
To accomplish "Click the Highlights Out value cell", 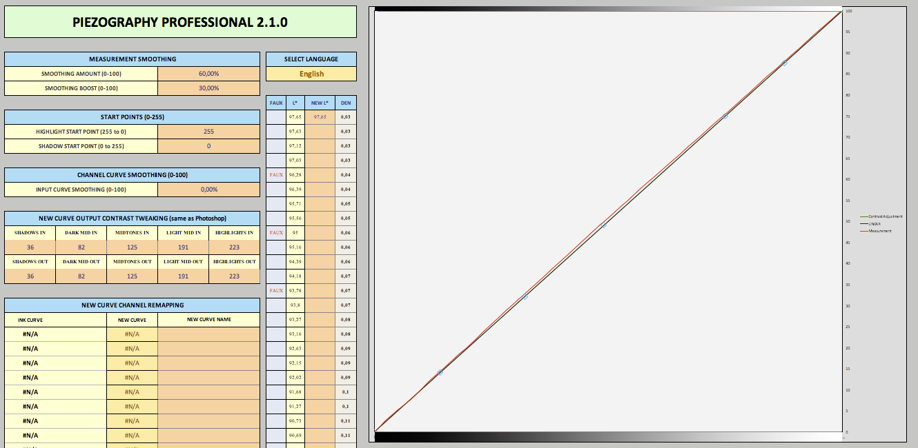I will 234,276.
